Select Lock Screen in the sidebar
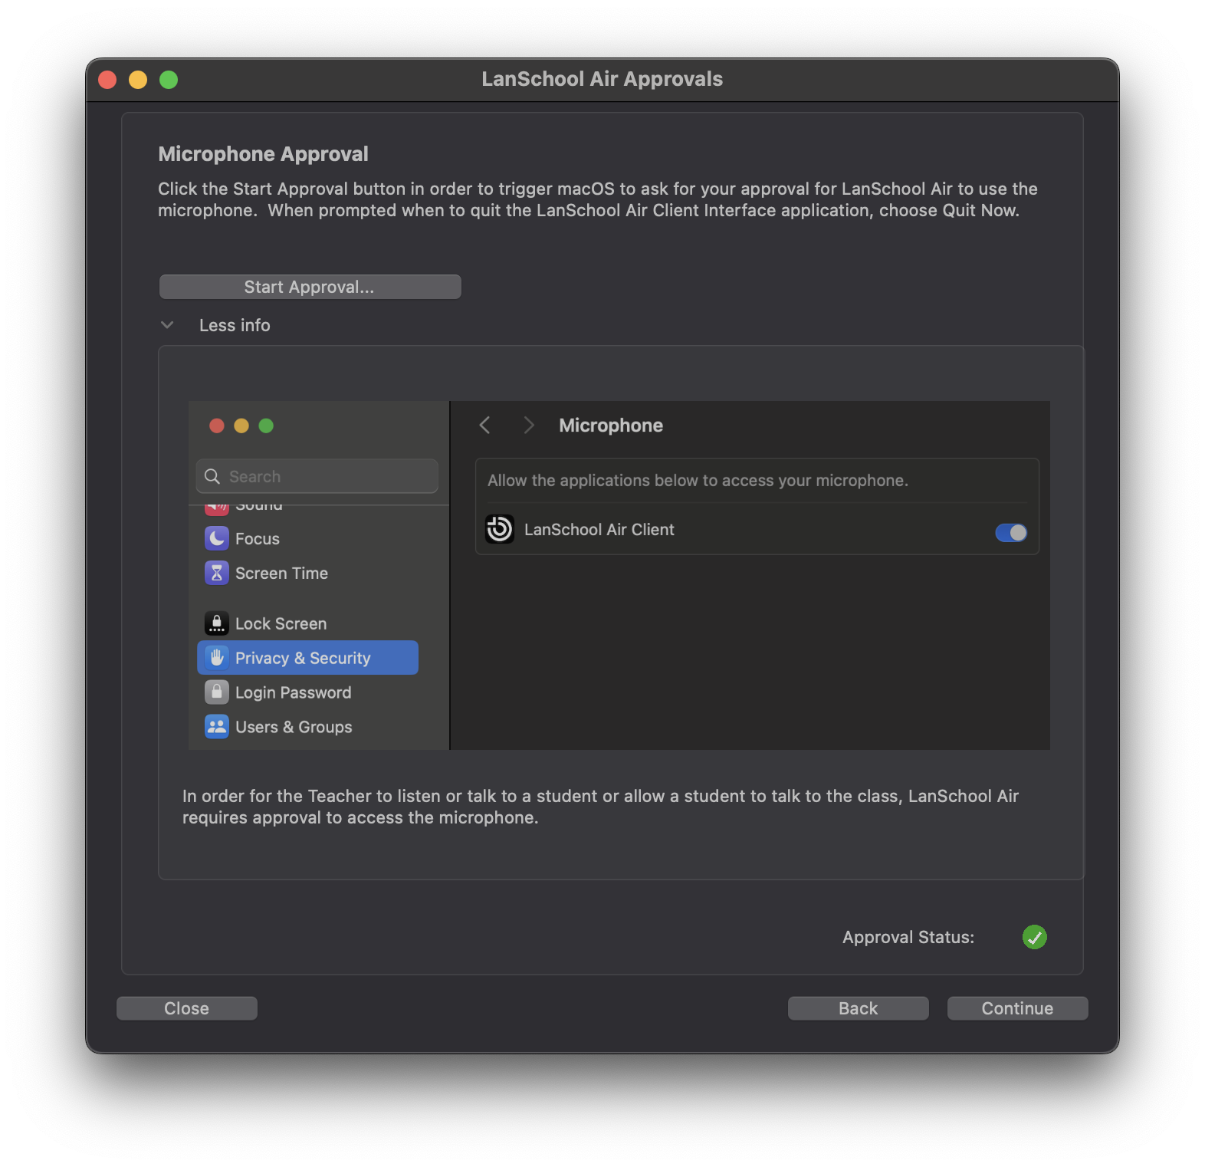This screenshot has height=1167, width=1205. [x=307, y=623]
